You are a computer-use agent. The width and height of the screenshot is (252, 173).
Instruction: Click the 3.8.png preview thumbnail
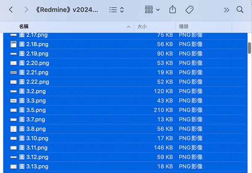point(13,129)
